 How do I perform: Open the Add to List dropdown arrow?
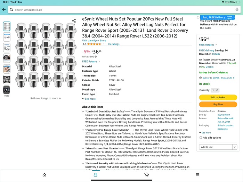[235, 147]
